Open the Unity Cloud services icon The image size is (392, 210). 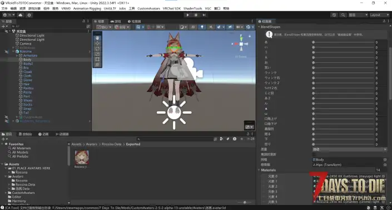pyautogui.click(x=21, y=15)
